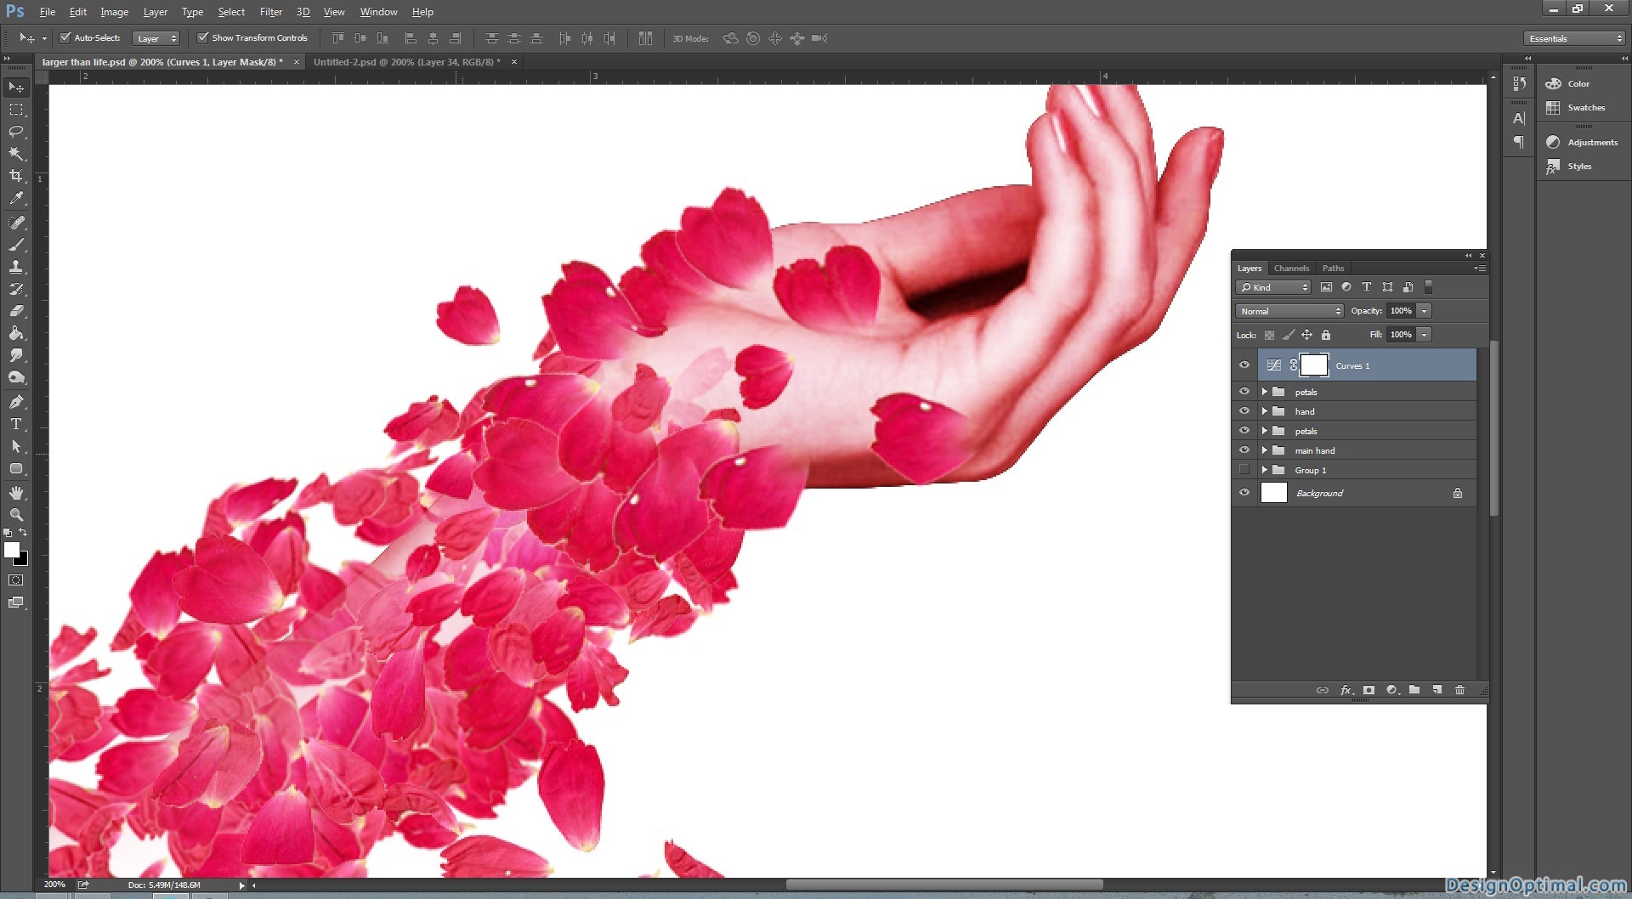Open the Color panel
1632x899 pixels.
click(x=1578, y=83)
